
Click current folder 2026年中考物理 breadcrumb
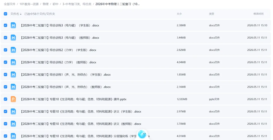pyautogui.click(x=118, y=4)
